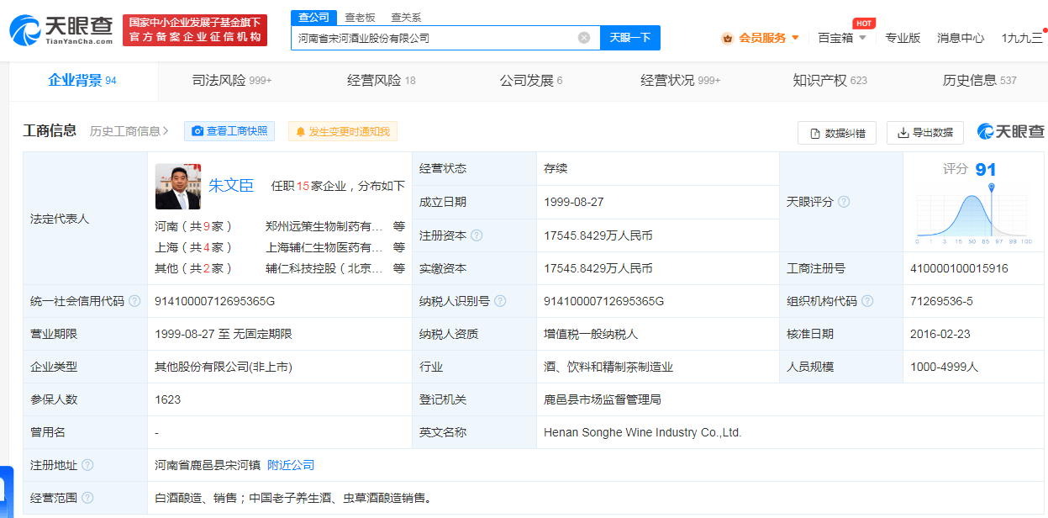Clear the search box with X icon
1048x518 pixels.
[x=584, y=38]
